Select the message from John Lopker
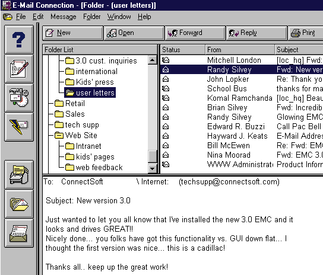This screenshot has width=323, height=275. pos(242,79)
